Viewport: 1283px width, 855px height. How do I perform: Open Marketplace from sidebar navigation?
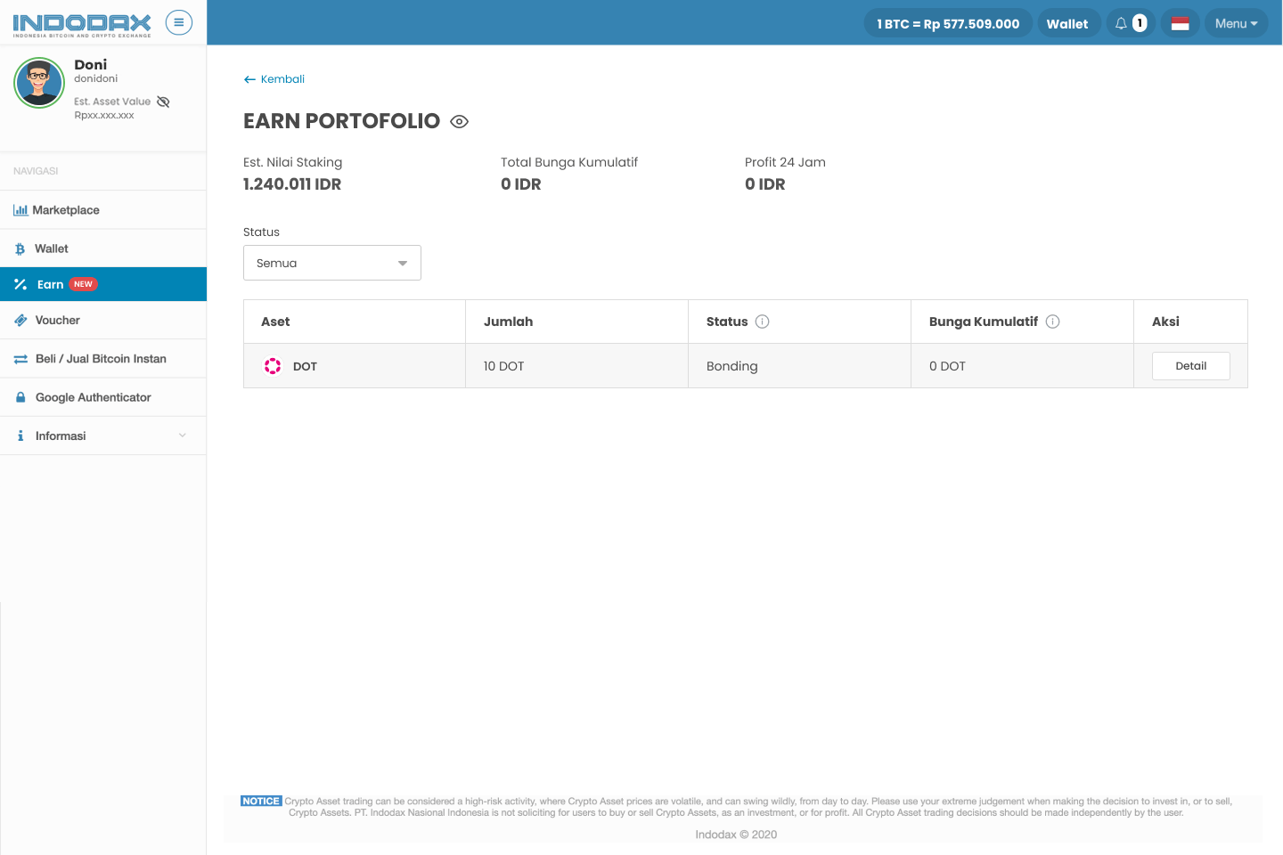click(66, 210)
